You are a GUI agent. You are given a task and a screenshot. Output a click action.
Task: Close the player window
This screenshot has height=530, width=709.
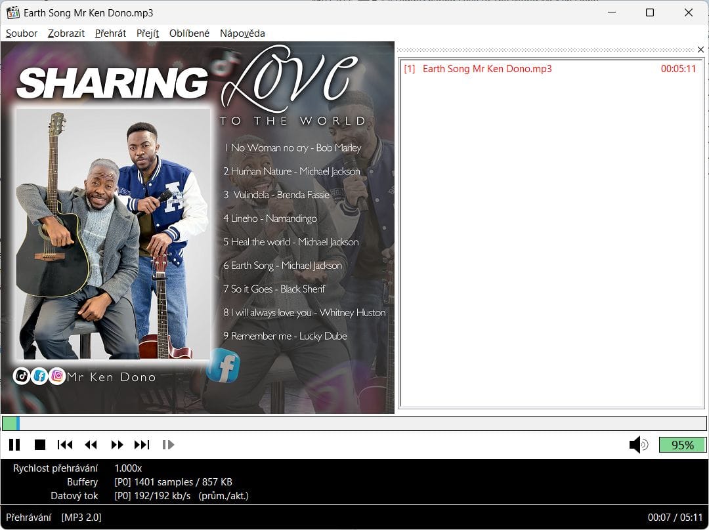click(x=688, y=12)
